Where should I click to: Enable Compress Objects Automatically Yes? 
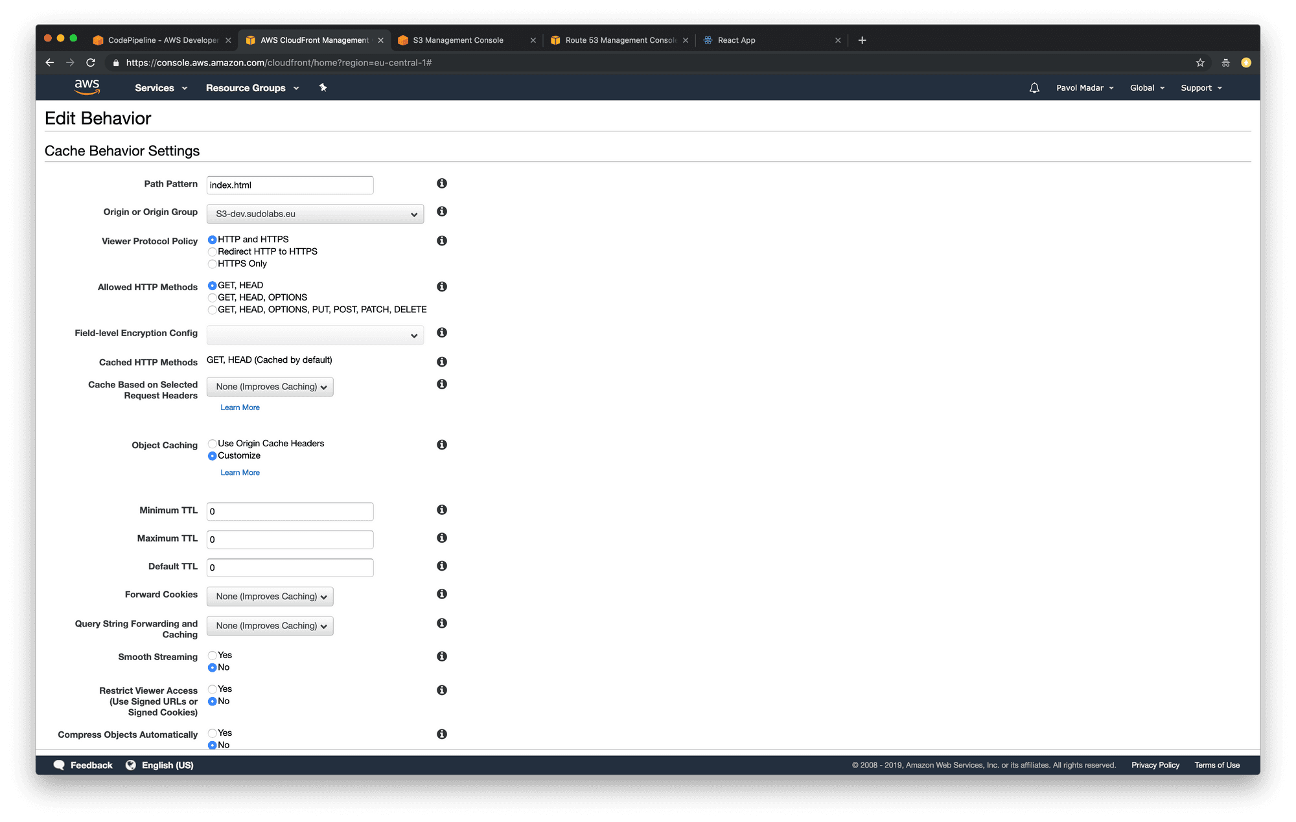212,733
